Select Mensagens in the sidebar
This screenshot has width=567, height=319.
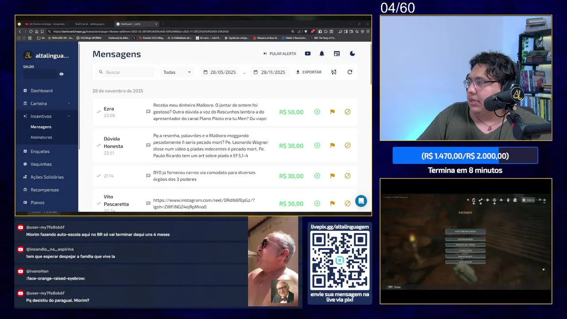[x=41, y=127]
